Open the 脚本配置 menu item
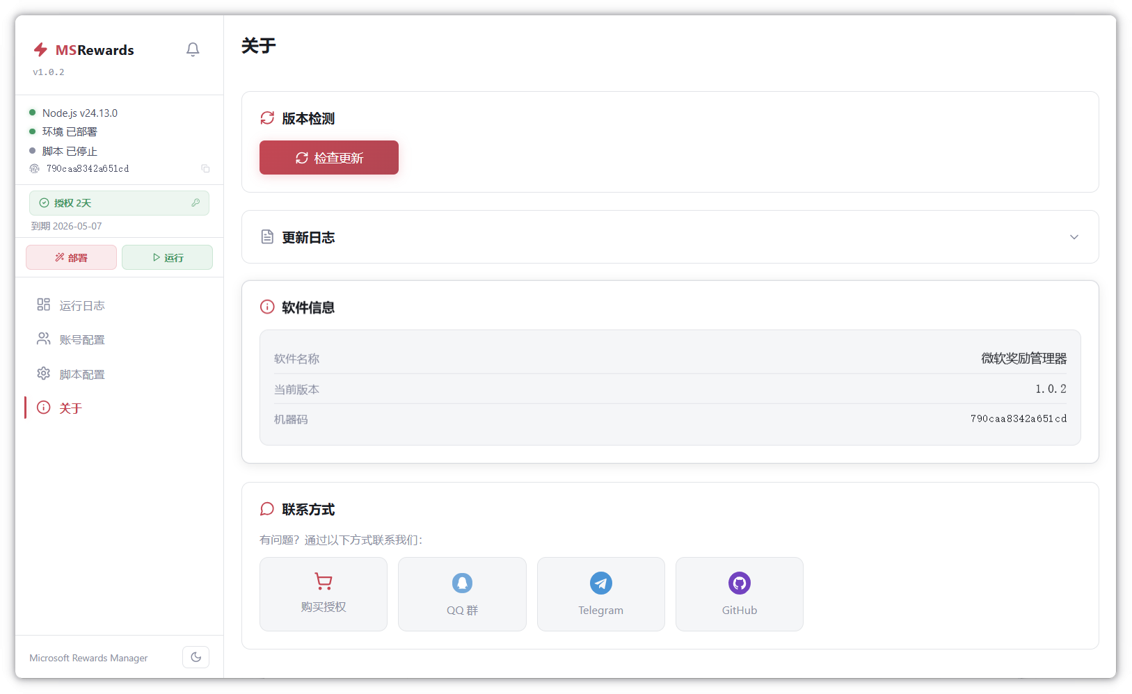The height and width of the screenshot is (694, 1132). click(119, 374)
